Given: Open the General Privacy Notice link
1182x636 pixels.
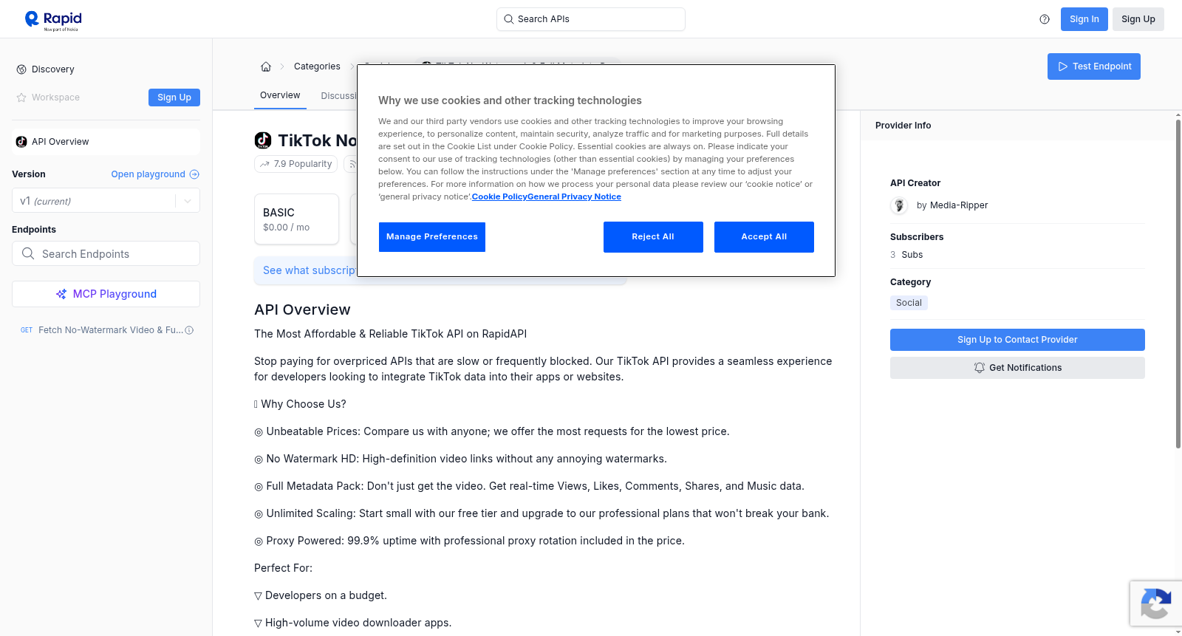Looking at the screenshot, I should (x=575, y=196).
